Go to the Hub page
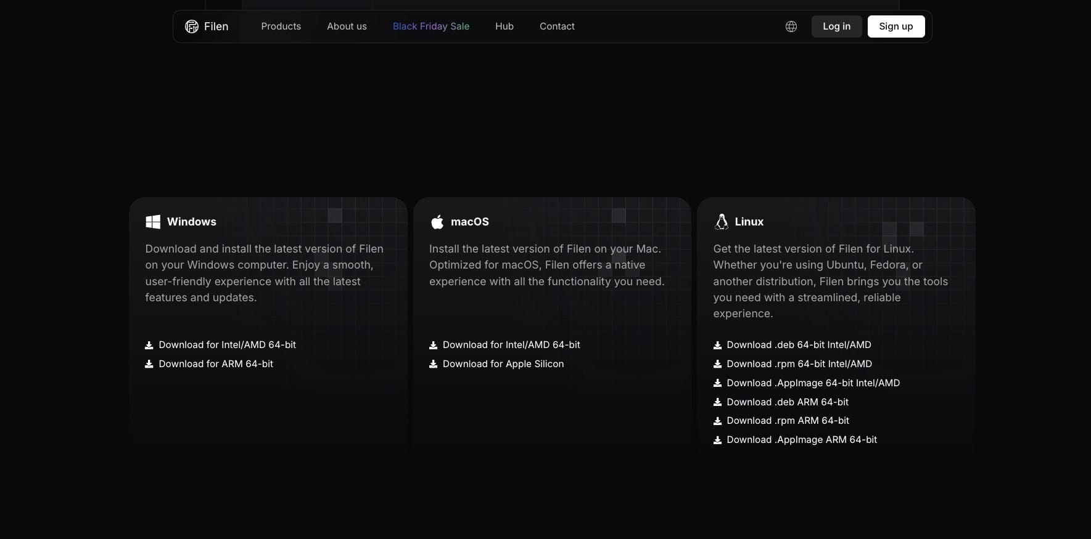The width and height of the screenshot is (1091, 539). click(504, 26)
